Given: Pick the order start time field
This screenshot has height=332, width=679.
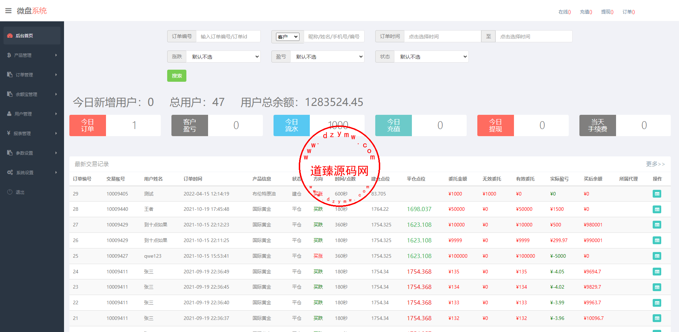Looking at the screenshot, I should click(442, 36).
